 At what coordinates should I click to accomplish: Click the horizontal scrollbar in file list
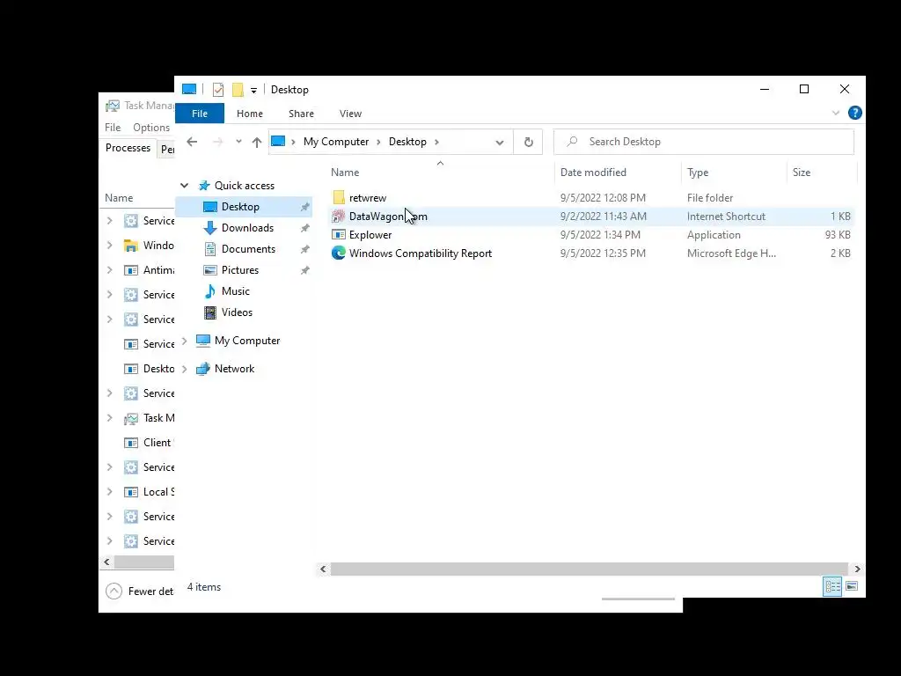[590, 569]
